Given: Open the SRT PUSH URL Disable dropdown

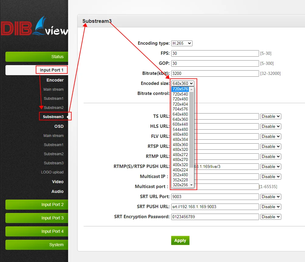Looking at the screenshot, I should pyautogui.click(x=271, y=207).
